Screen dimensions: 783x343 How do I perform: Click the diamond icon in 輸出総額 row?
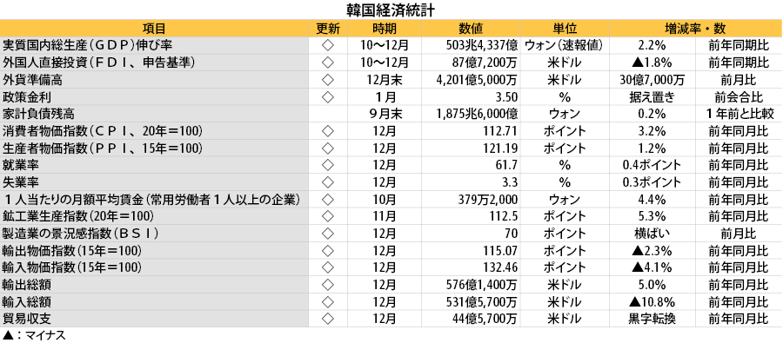[x=328, y=285]
